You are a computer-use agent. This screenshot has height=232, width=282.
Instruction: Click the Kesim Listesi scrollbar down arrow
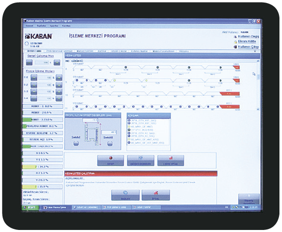(x=258, y=109)
